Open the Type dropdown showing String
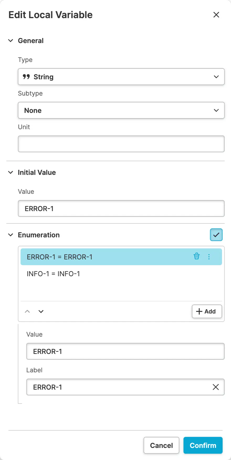This screenshot has width=231, height=460. pyautogui.click(x=121, y=77)
